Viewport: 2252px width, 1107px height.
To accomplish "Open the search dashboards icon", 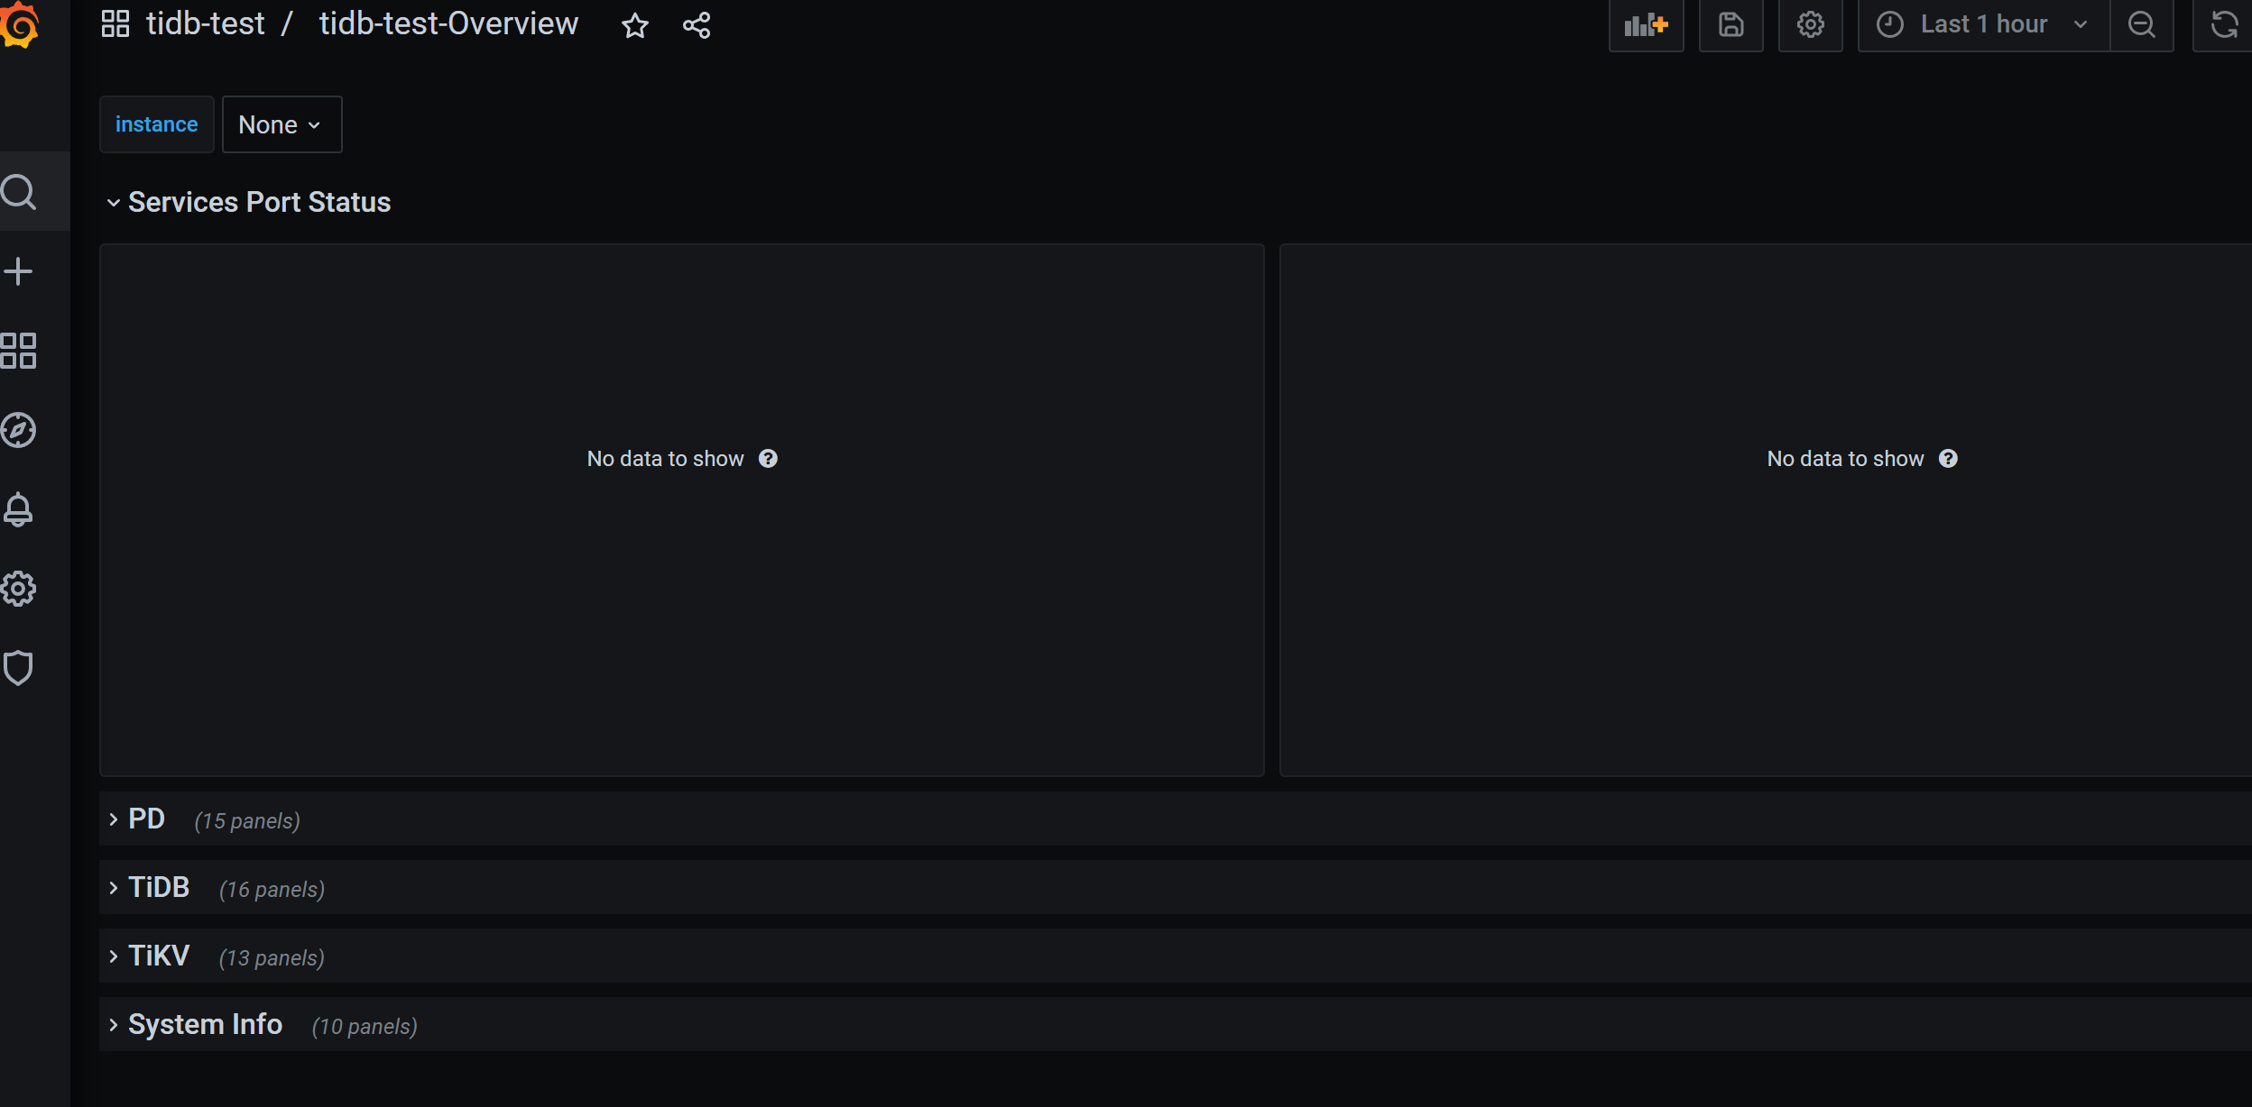I will (19, 192).
